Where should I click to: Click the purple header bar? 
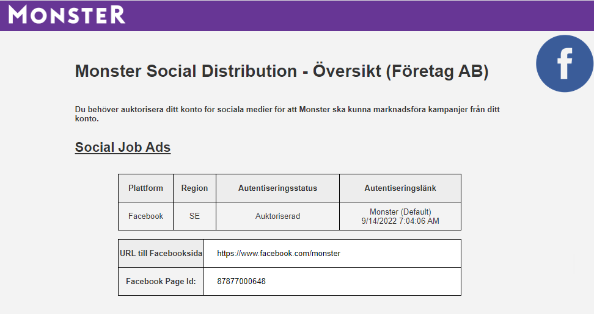coord(297,15)
